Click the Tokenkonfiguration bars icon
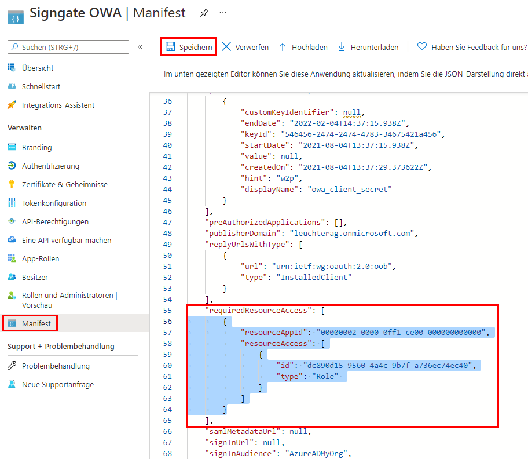This screenshot has height=459, width=528. pyautogui.click(x=12, y=202)
